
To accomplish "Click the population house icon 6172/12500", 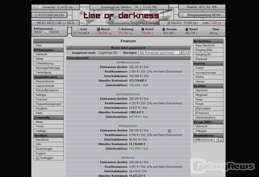I will point(36,15).
